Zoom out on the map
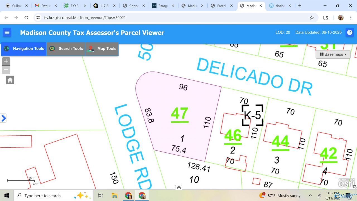This screenshot has width=357, height=201. pyautogui.click(x=6, y=70)
